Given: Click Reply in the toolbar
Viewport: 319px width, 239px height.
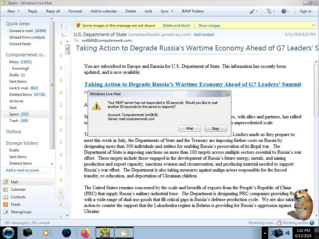Looking at the screenshot, I should coord(33,11).
